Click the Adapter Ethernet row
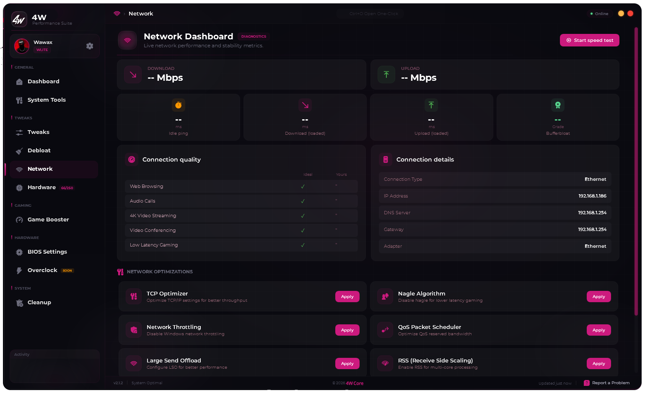The width and height of the screenshot is (645, 393). point(495,246)
